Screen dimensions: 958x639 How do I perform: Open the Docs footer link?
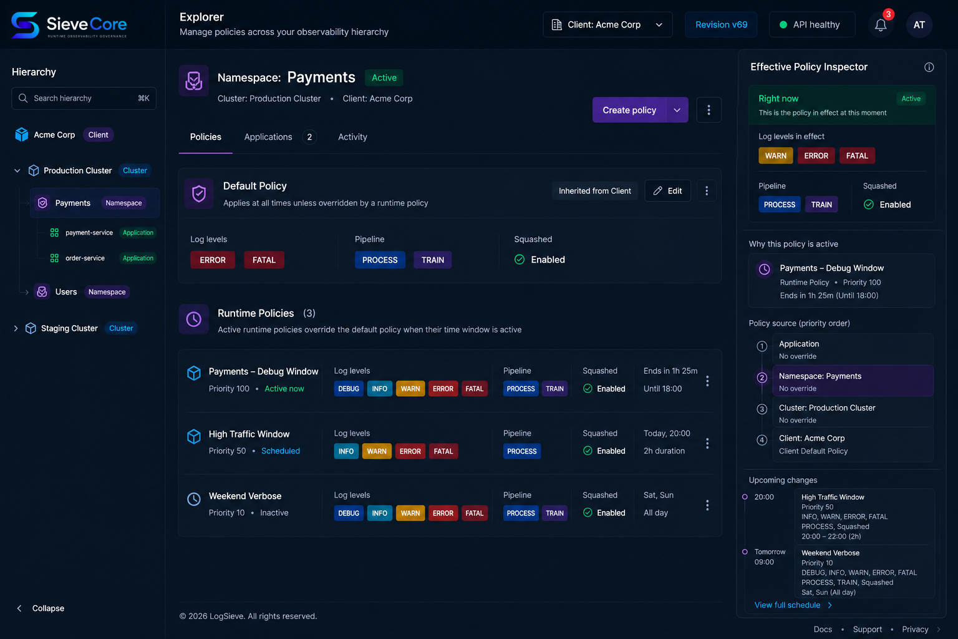tap(823, 629)
